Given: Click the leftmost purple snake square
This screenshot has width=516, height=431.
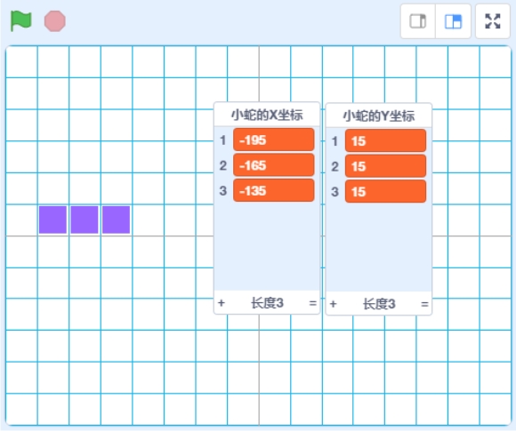Looking at the screenshot, I should coord(52,219).
